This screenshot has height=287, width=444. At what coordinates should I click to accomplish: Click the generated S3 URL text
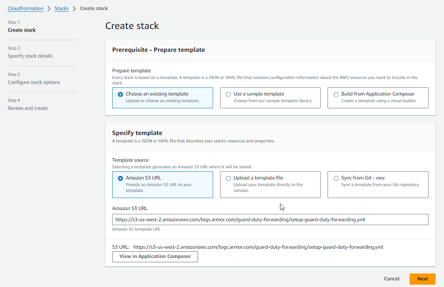[258, 247]
